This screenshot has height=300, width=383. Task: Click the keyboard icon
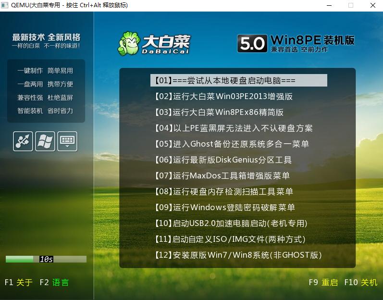[x=67, y=141]
